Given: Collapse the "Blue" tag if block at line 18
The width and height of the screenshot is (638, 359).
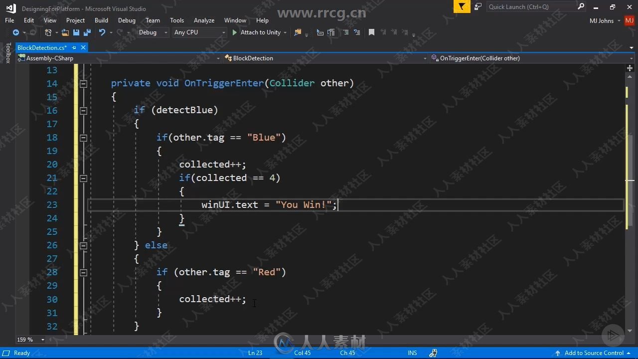Looking at the screenshot, I should tap(83, 138).
